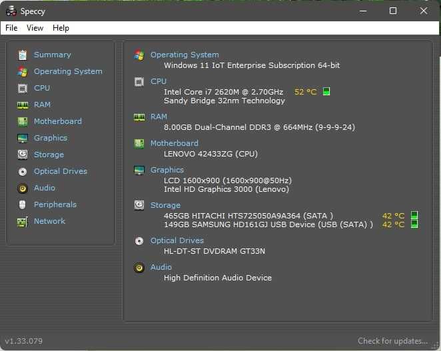Click the Optical Drives disc sidebar icon
441x351 pixels.
click(x=23, y=172)
